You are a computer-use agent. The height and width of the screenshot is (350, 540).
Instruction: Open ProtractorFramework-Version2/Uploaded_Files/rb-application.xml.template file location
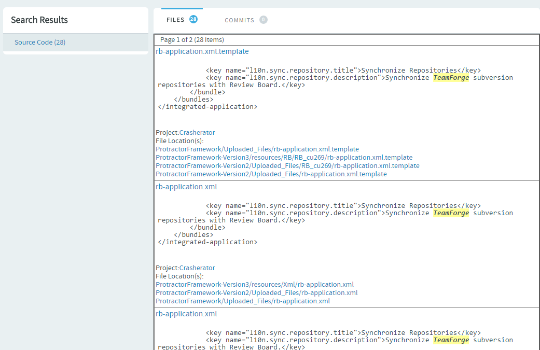coord(271,174)
